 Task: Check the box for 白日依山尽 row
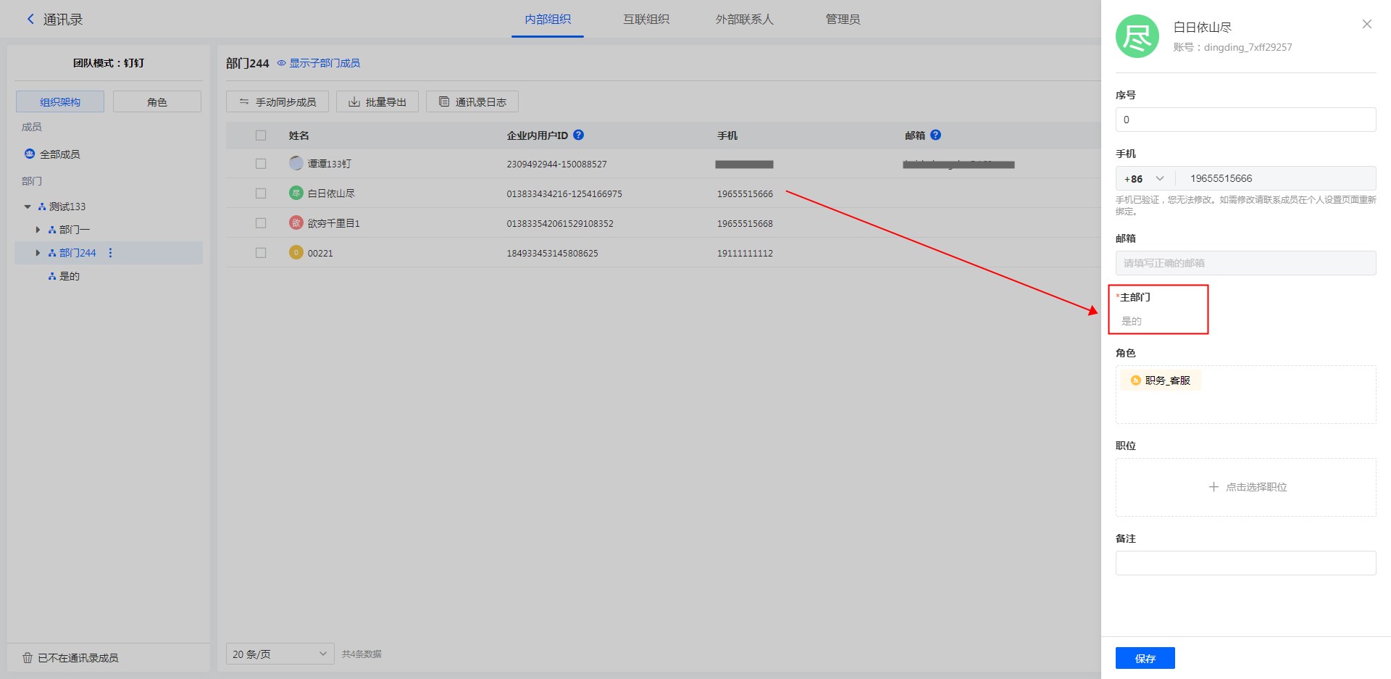click(261, 193)
